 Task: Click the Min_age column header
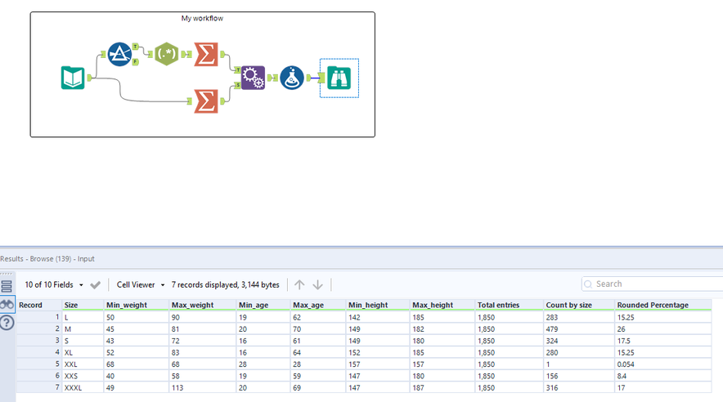[263, 305]
